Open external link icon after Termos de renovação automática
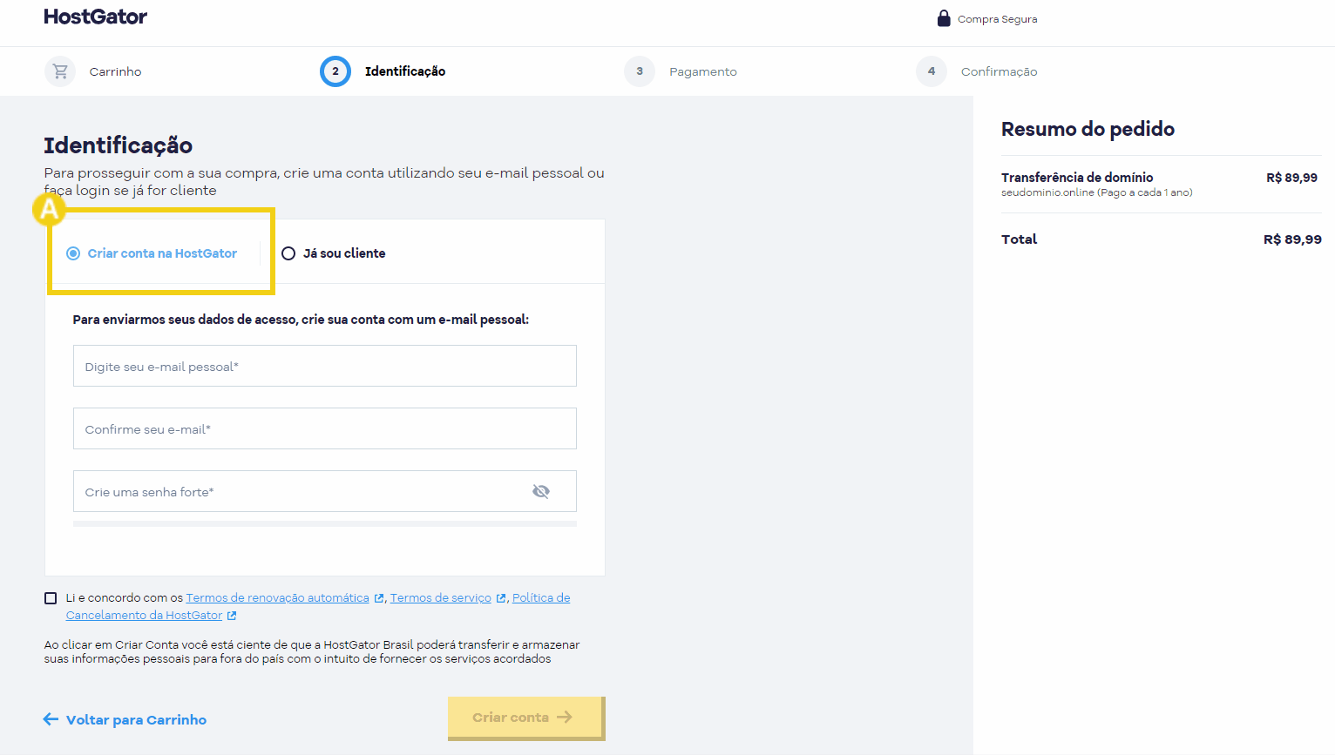Viewport: 1335px width, 755px height. point(379,598)
